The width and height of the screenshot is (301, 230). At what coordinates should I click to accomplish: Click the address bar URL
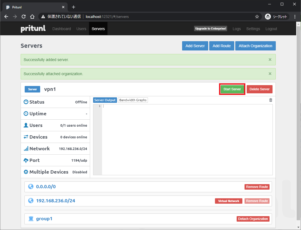107,17
